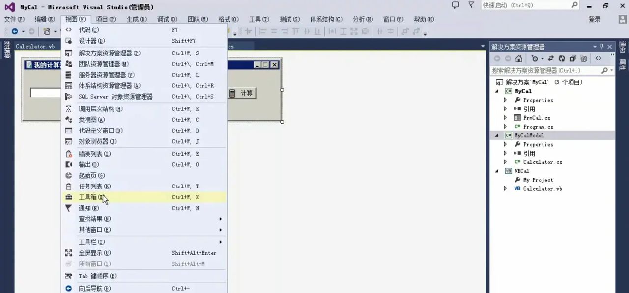Click the Show All Files icon
The width and height of the screenshot is (629, 293).
coord(584,58)
